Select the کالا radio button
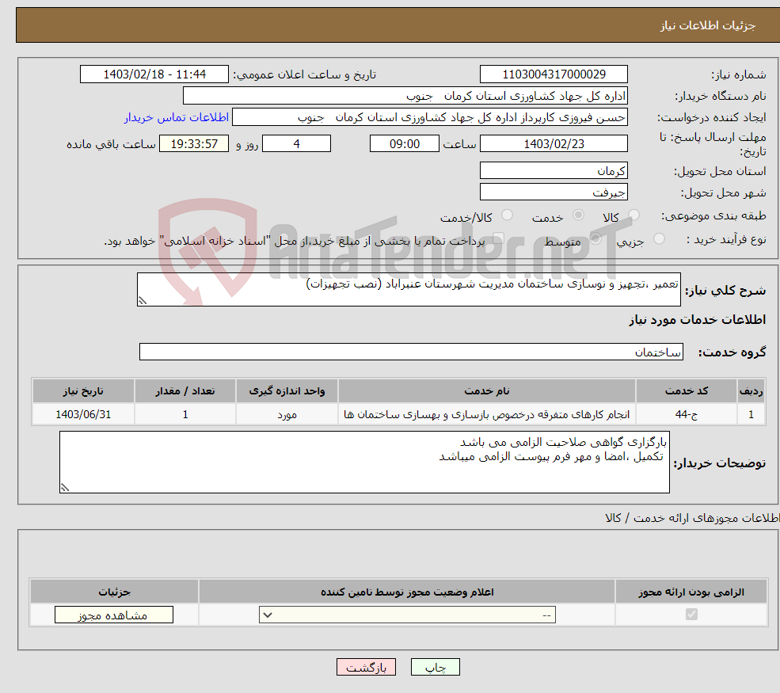Screen dimensions: 780x693 pyautogui.click(x=634, y=215)
